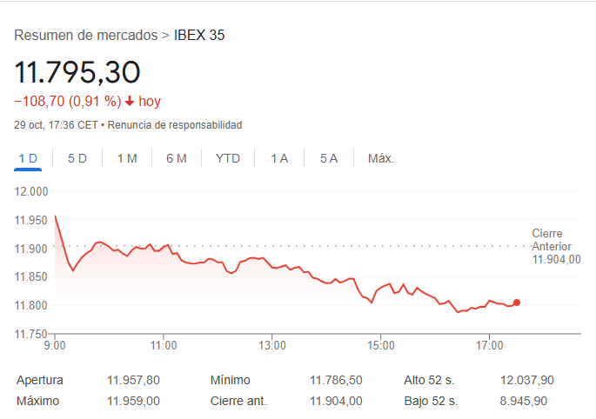Image resolution: width=596 pixels, height=419 pixels.
Task: Open the 6 M chart range
Action: tap(177, 158)
